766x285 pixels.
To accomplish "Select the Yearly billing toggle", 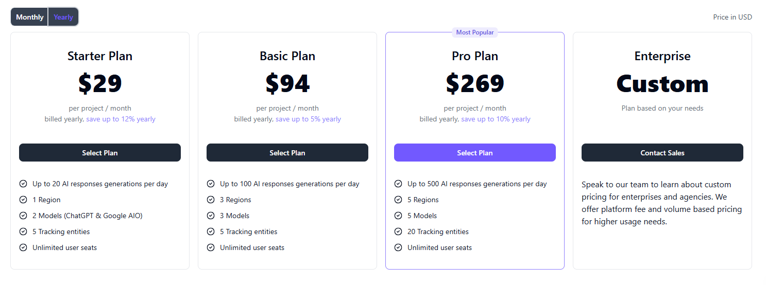I will (x=63, y=17).
